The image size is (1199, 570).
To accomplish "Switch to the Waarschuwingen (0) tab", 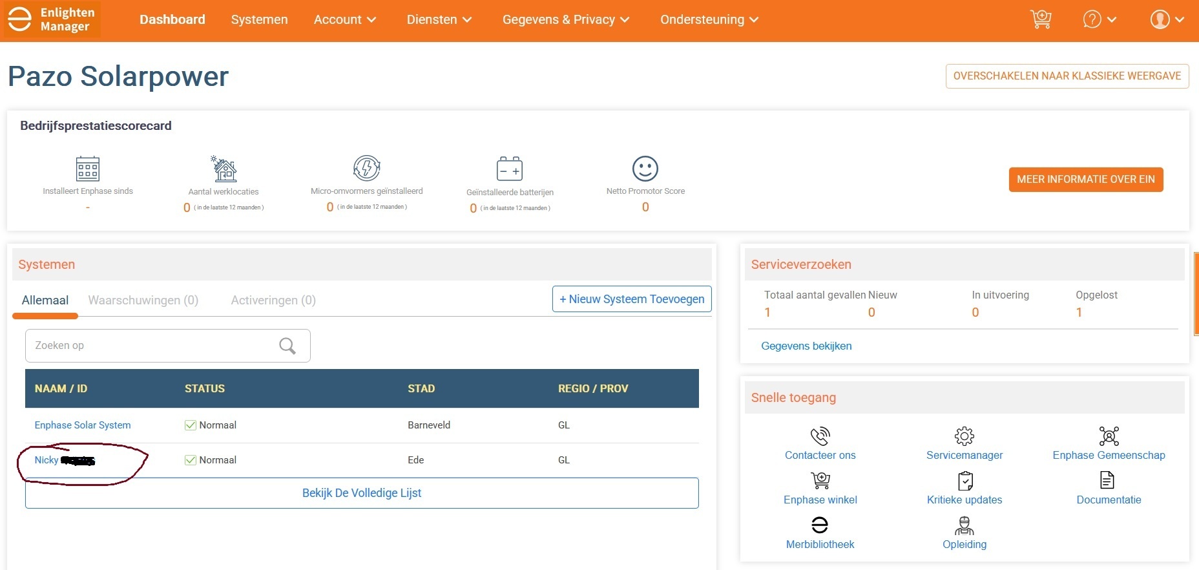I will [x=143, y=301].
